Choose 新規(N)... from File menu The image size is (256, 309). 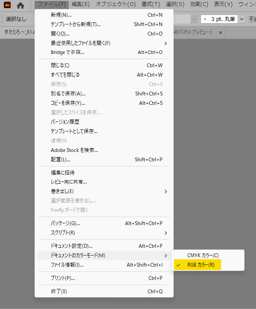click(x=104, y=15)
